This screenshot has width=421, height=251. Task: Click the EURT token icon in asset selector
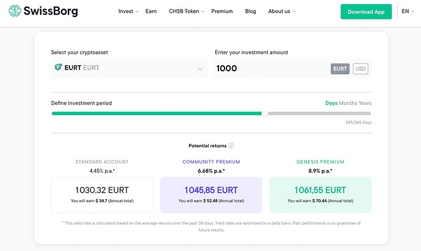pos(58,67)
